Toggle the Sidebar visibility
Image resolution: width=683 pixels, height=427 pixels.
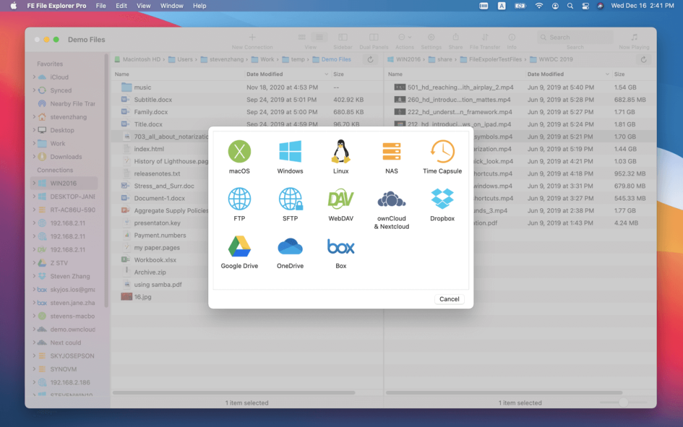[x=342, y=37]
